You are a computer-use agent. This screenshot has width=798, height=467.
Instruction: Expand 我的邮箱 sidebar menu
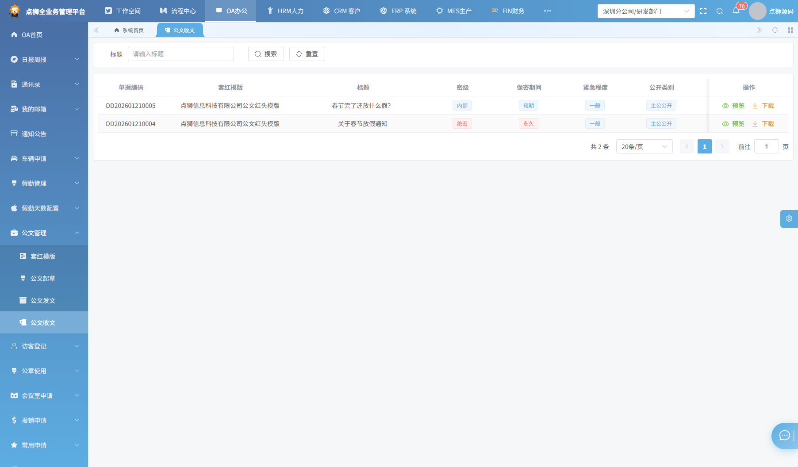coord(44,109)
